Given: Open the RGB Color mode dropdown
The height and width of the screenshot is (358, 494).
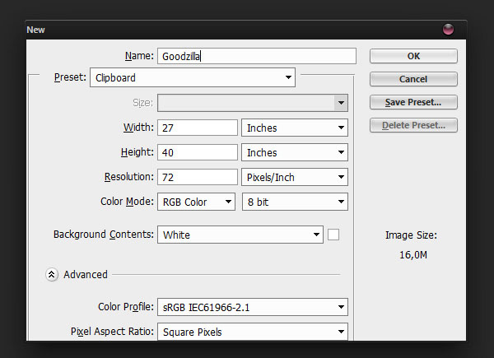Looking at the screenshot, I should point(196,202).
